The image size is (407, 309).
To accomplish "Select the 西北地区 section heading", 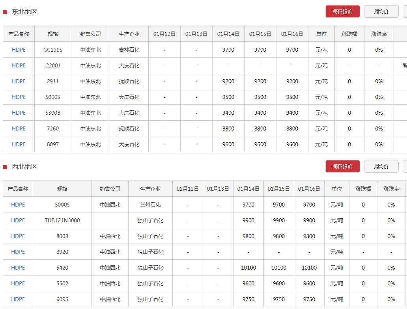I will coord(24,167).
